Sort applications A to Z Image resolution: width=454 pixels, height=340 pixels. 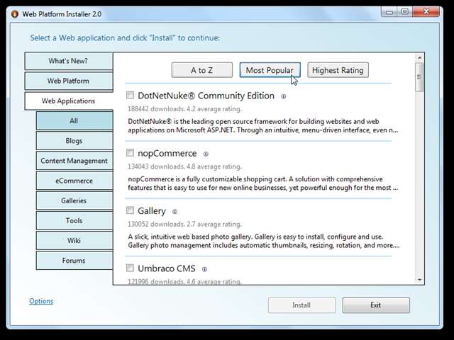tap(201, 70)
